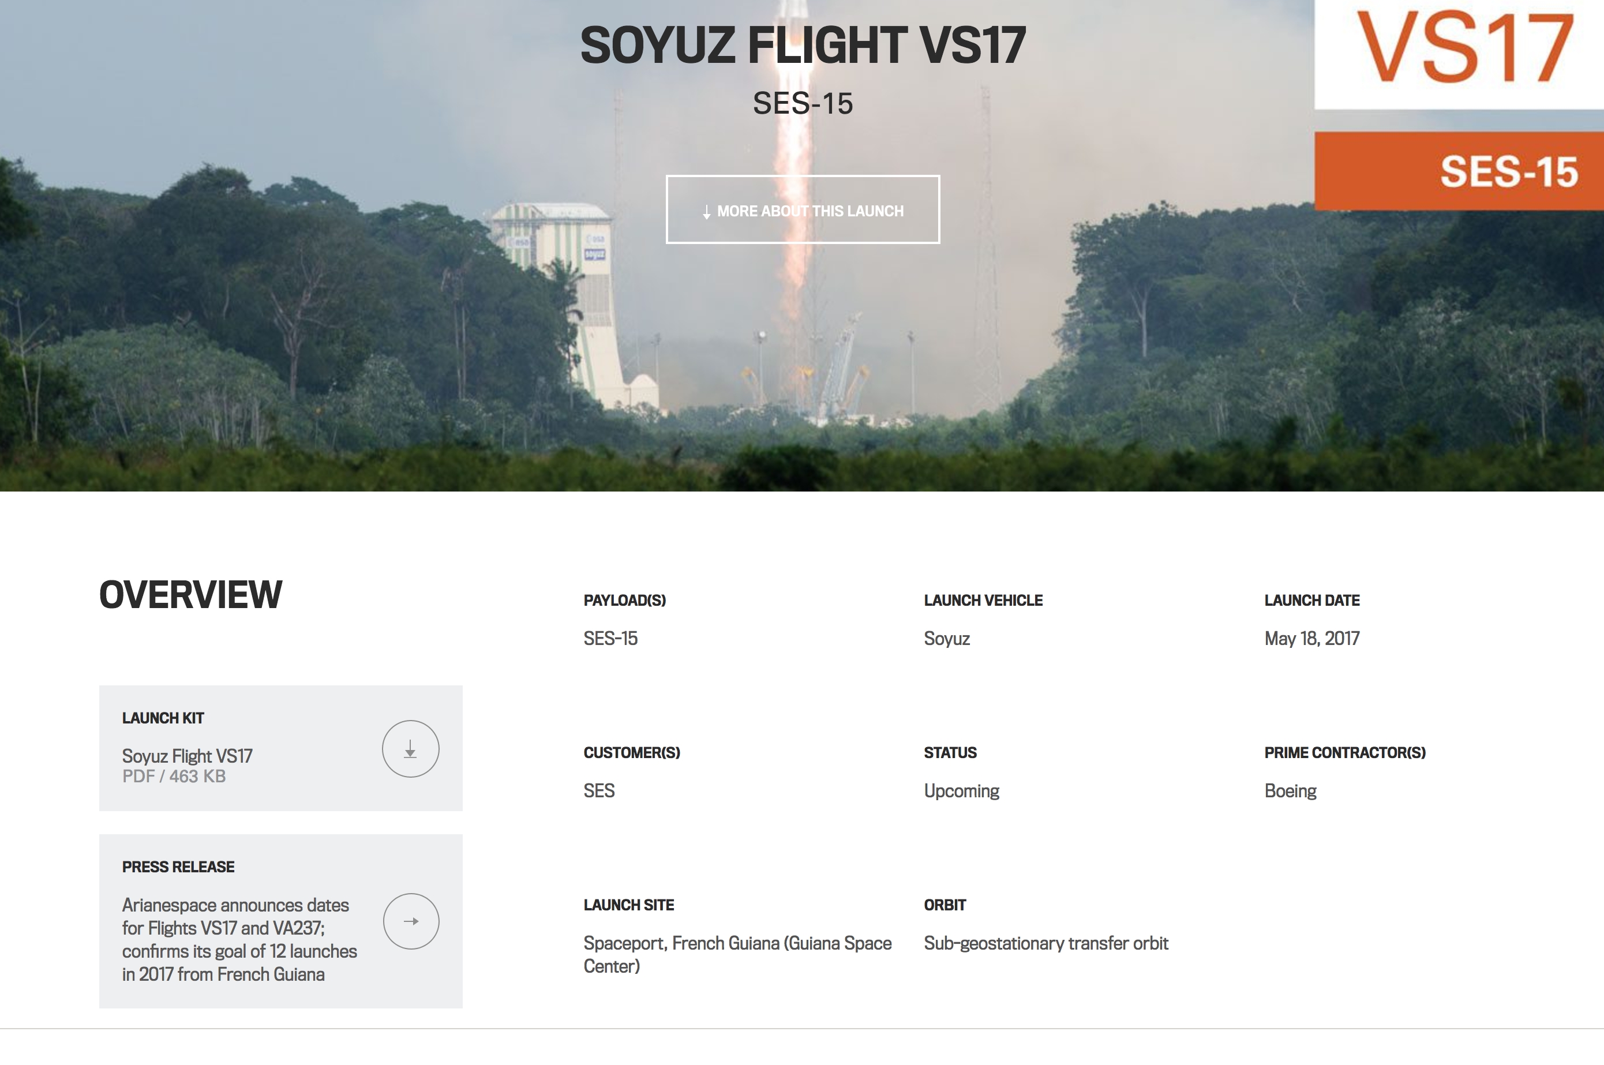The height and width of the screenshot is (1065, 1604).
Task: Click the SES customer value
Action: click(599, 790)
